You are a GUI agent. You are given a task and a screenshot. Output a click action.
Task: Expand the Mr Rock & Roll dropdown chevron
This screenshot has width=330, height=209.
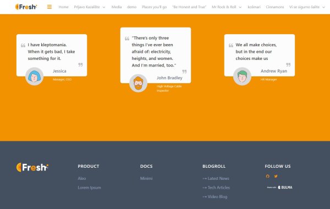pos(240,7)
